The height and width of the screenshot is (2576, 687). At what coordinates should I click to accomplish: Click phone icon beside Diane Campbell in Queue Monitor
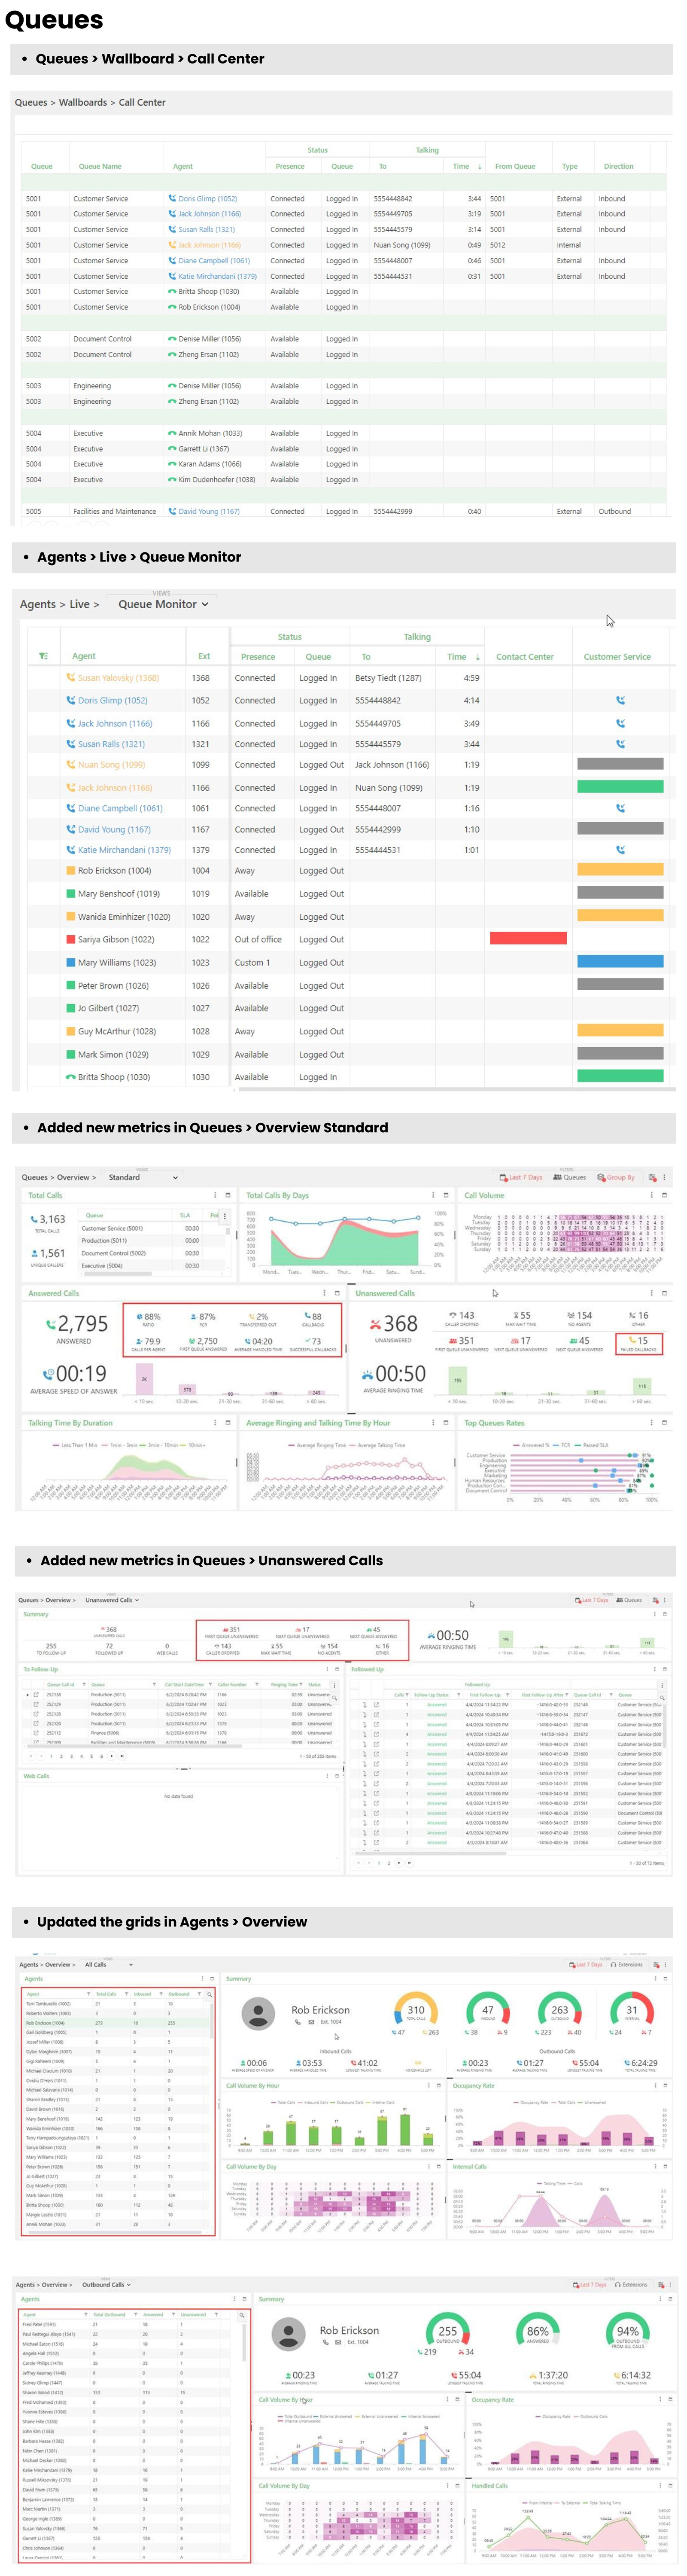(71, 808)
